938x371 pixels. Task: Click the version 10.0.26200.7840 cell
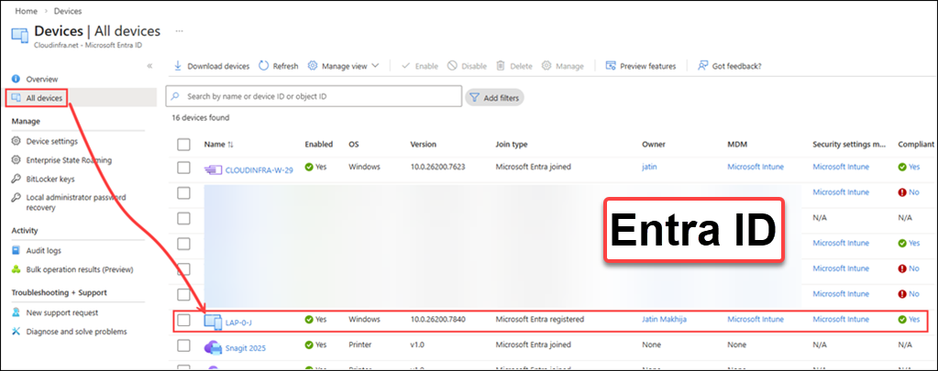point(438,320)
